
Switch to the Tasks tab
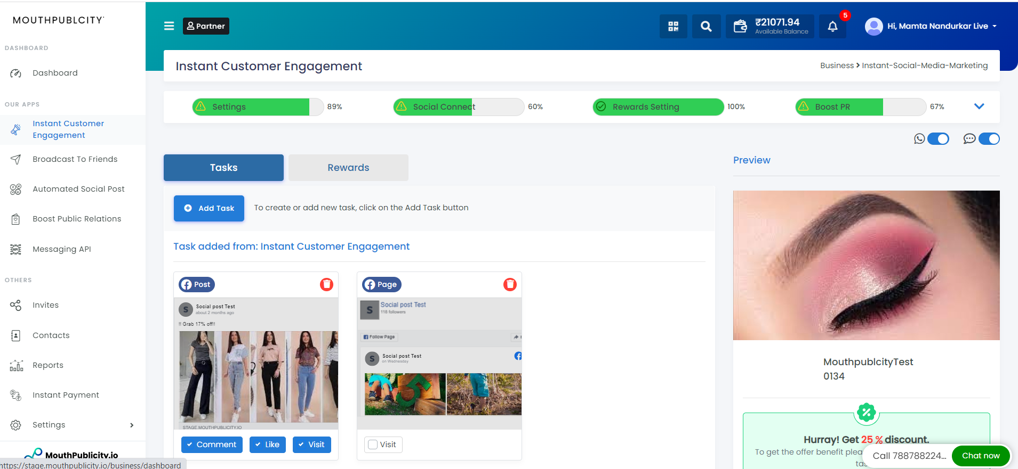(x=223, y=168)
